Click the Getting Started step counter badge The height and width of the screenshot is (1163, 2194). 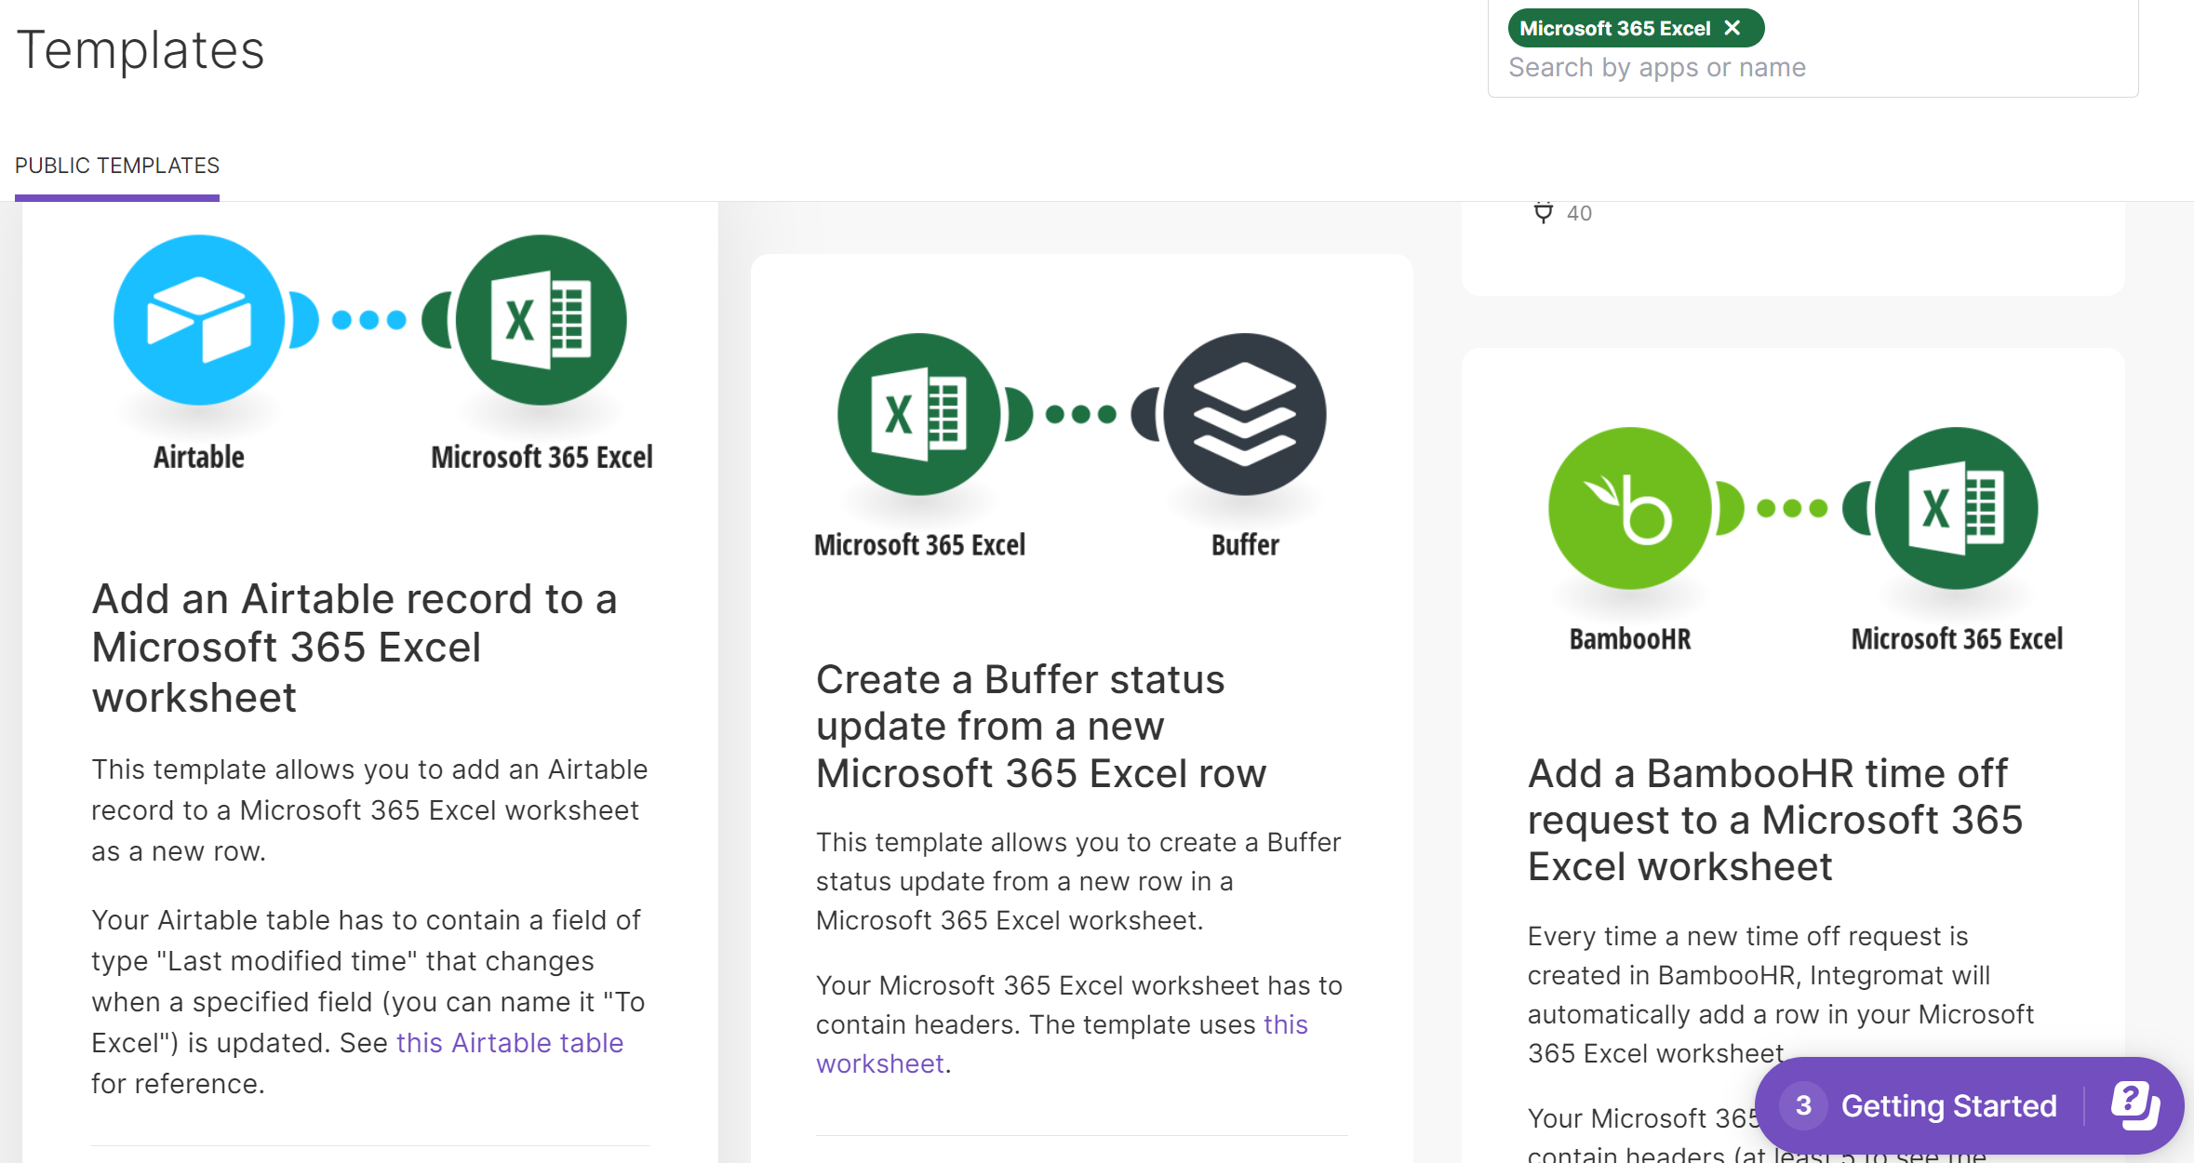click(1803, 1105)
